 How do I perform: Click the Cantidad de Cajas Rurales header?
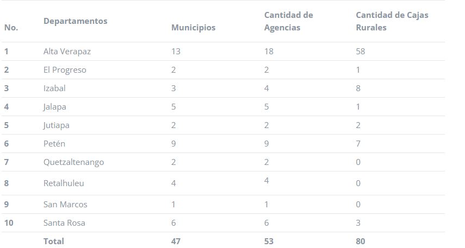point(392,21)
